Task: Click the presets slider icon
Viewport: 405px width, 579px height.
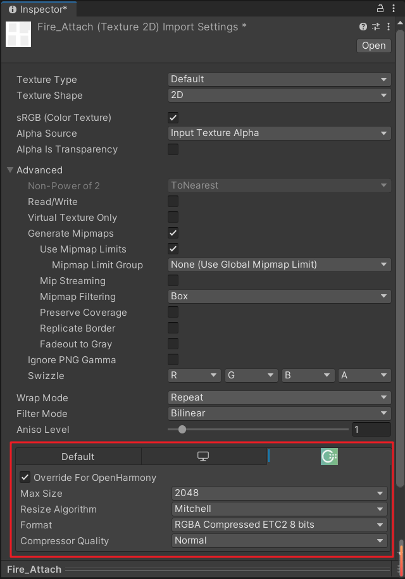Action: [376, 27]
